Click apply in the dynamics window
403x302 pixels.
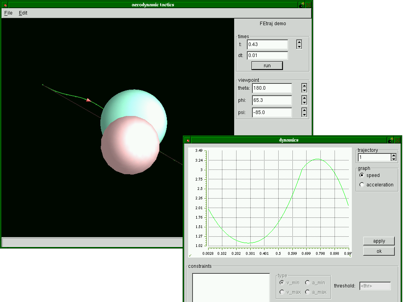coord(379,241)
